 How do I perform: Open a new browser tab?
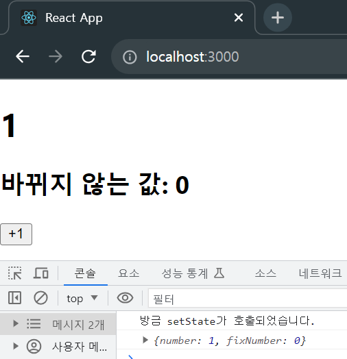(x=278, y=18)
